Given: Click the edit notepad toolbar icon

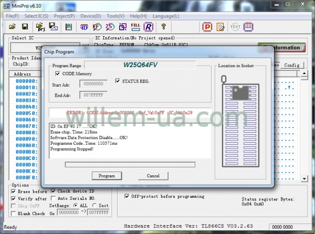Looking at the screenshot, I should (x=220, y=27).
